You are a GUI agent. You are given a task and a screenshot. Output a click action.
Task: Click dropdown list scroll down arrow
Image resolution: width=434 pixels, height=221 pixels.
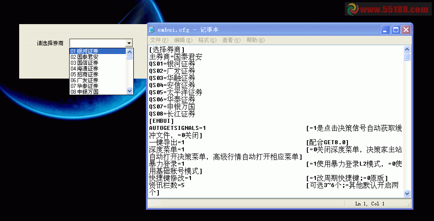point(129,91)
